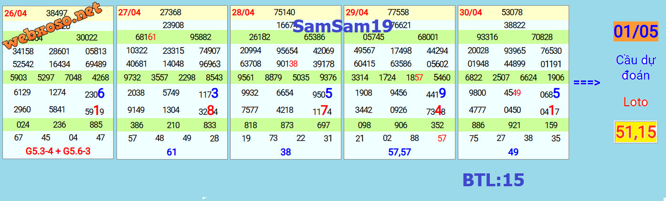Image resolution: width=666 pixels, height=201 pixels.
Task: Click the webxoso.net watermark logo
Action: (52, 26)
